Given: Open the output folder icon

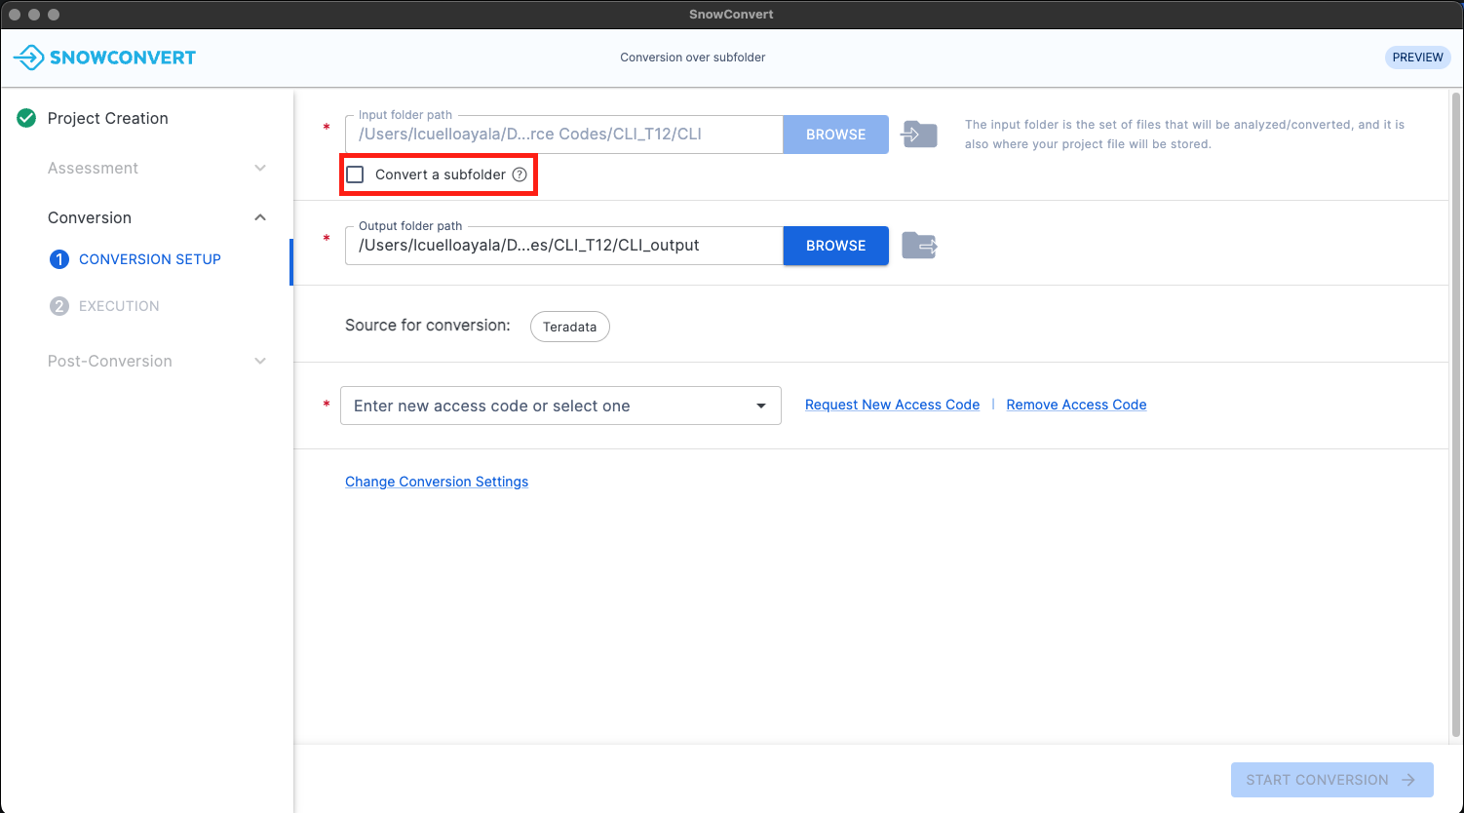Looking at the screenshot, I should 919,246.
